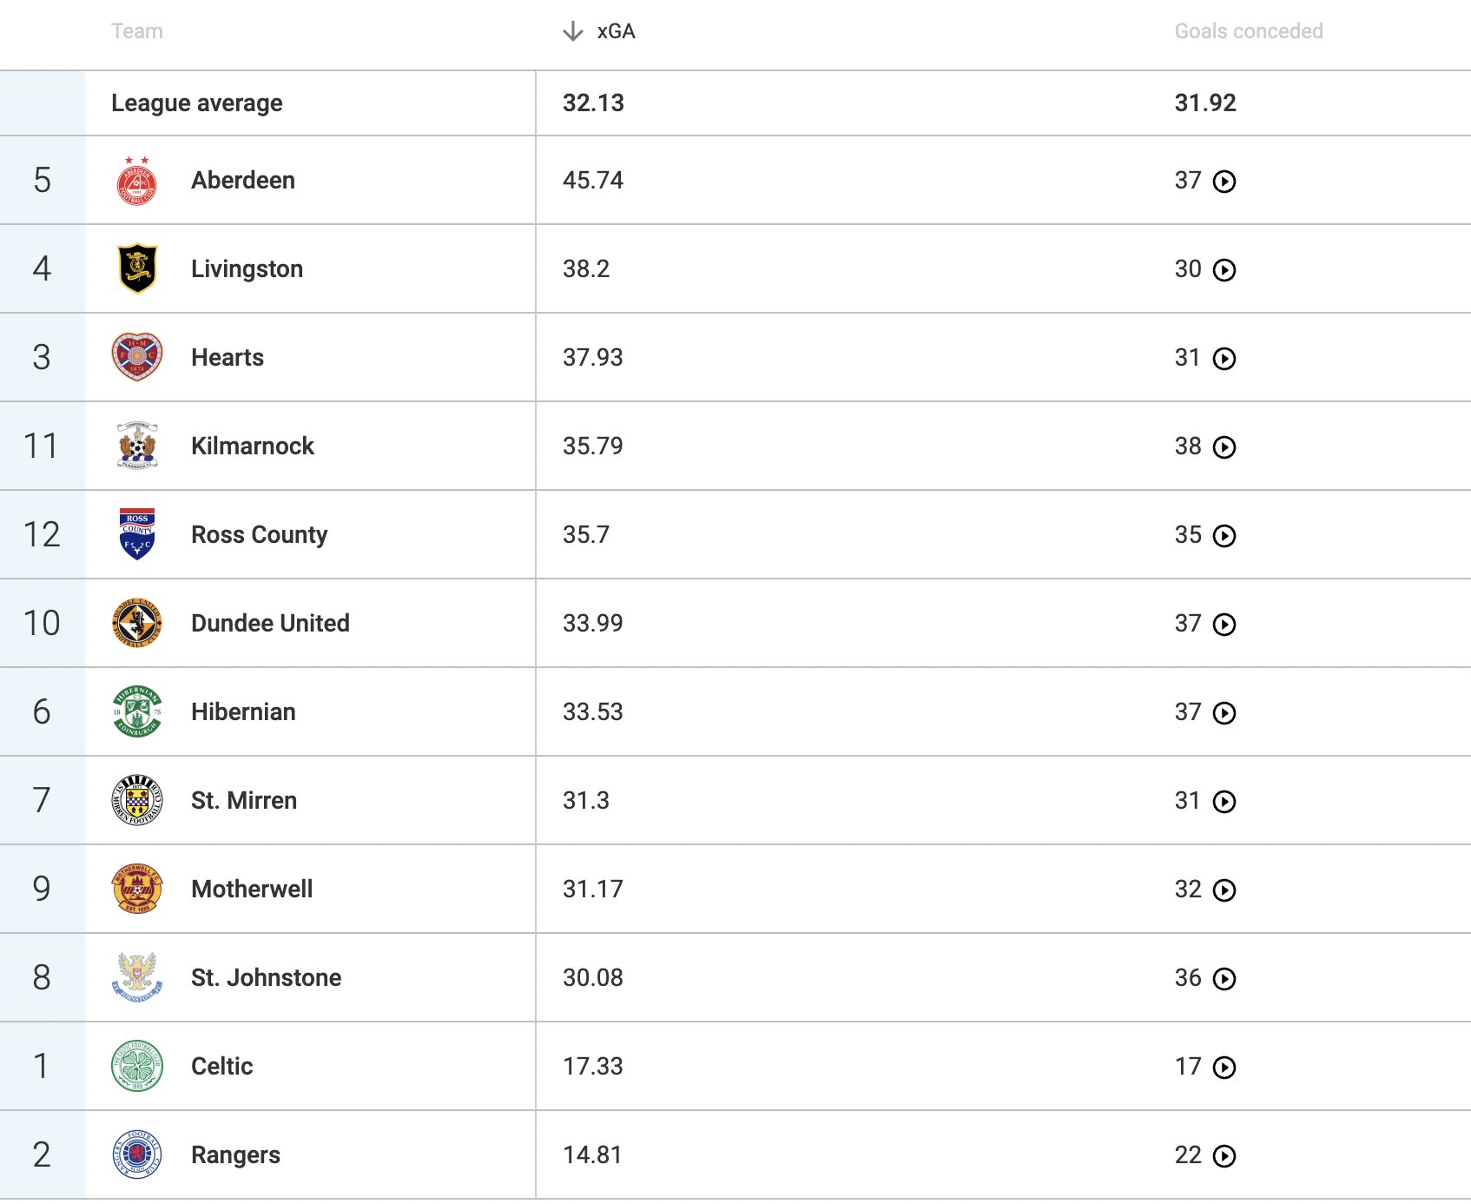Open the St. Mirren team link
The image size is (1471, 1204).
(x=244, y=801)
